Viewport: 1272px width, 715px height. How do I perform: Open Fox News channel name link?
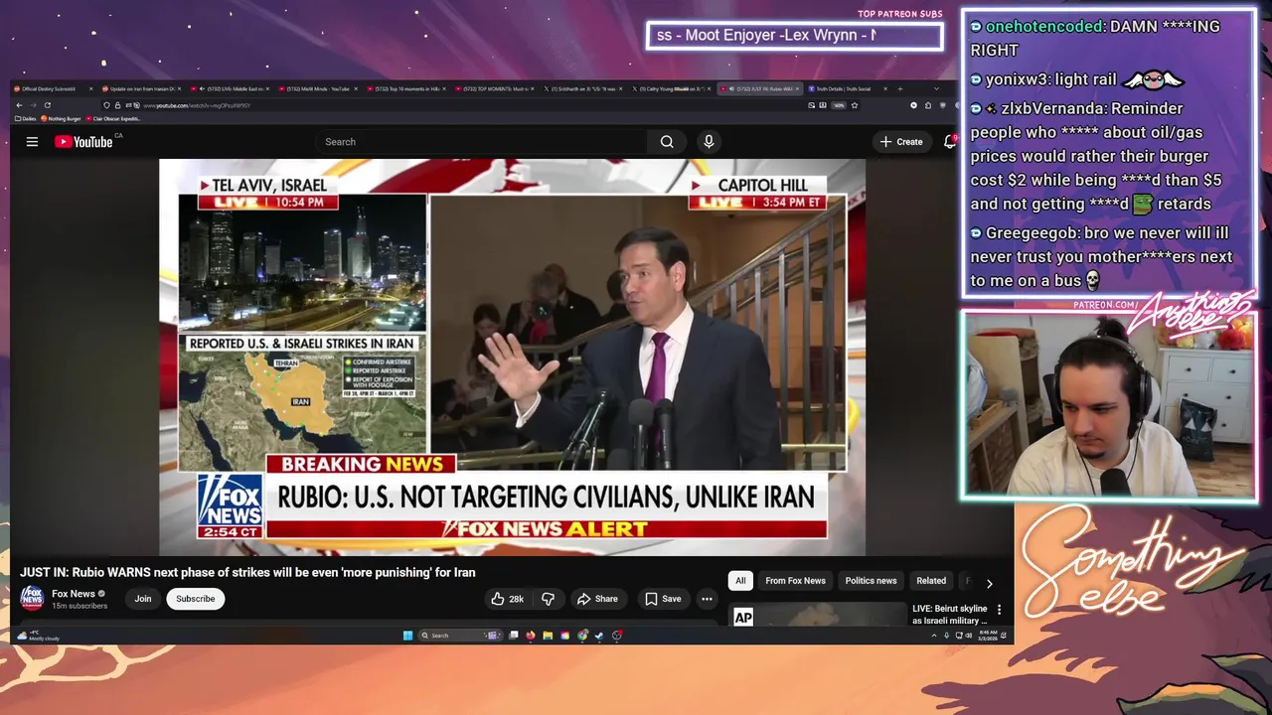coord(74,594)
